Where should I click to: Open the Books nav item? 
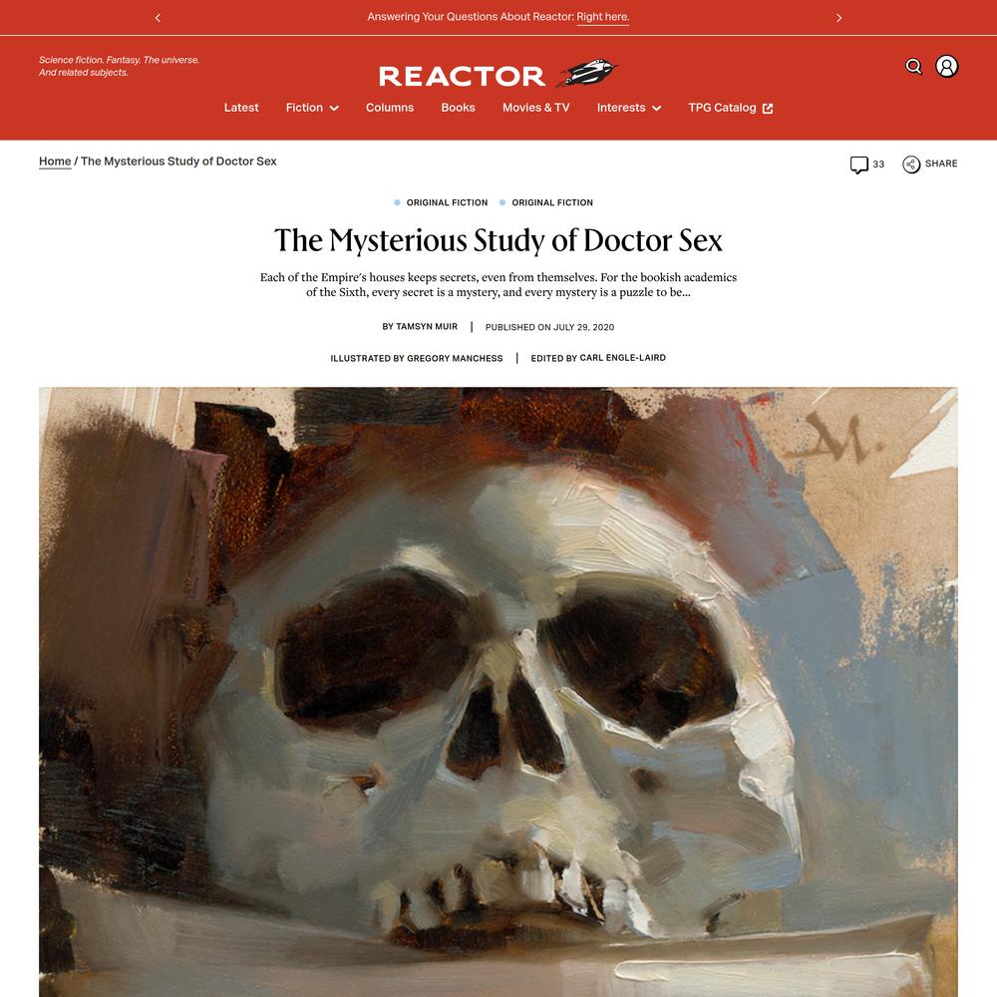coord(458,108)
